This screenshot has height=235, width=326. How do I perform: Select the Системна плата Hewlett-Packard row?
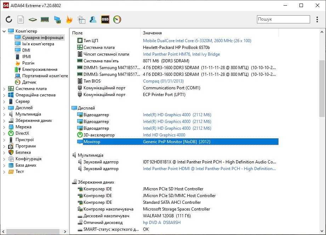tap(178, 47)
